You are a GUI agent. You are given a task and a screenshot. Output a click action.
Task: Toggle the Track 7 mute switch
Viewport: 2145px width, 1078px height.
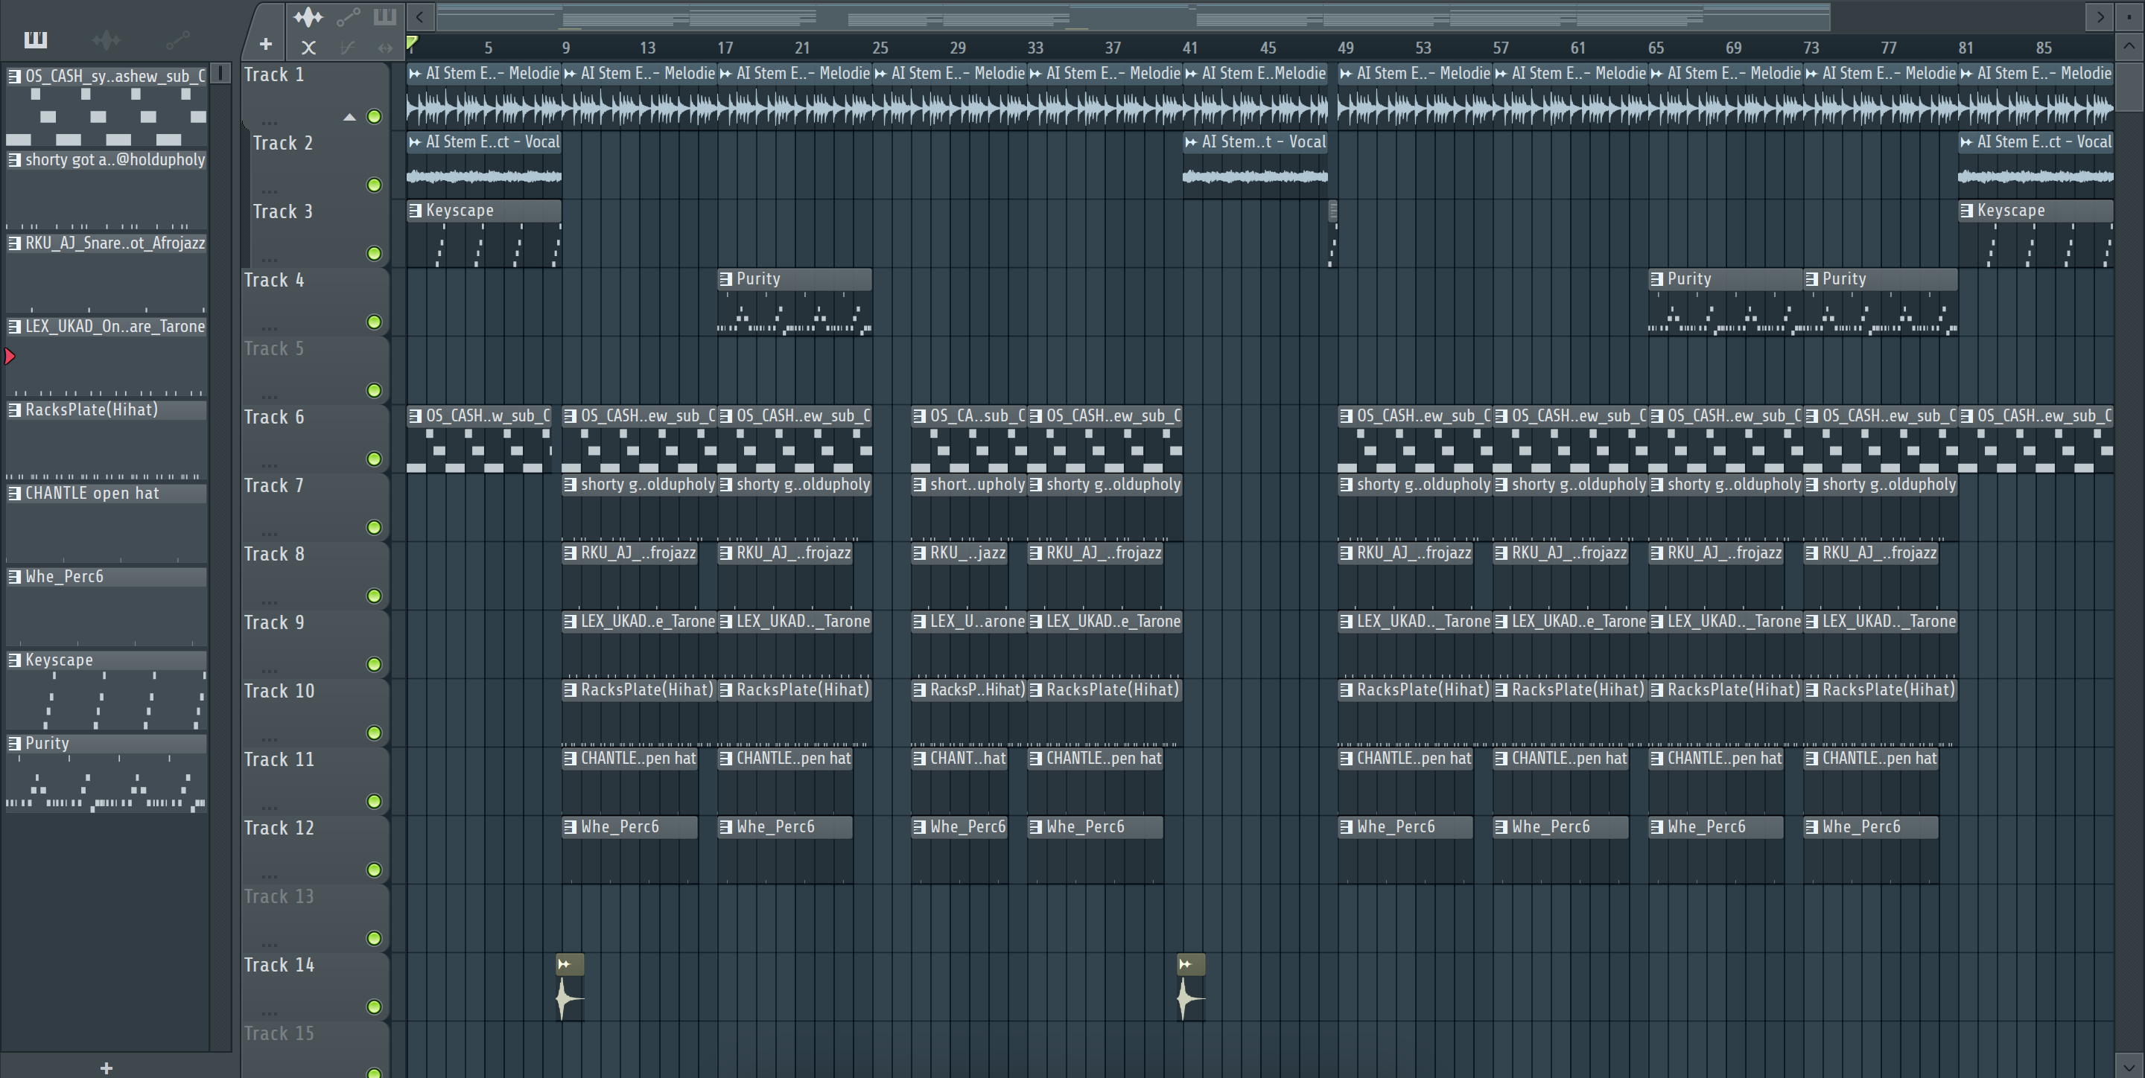[375, 527]
